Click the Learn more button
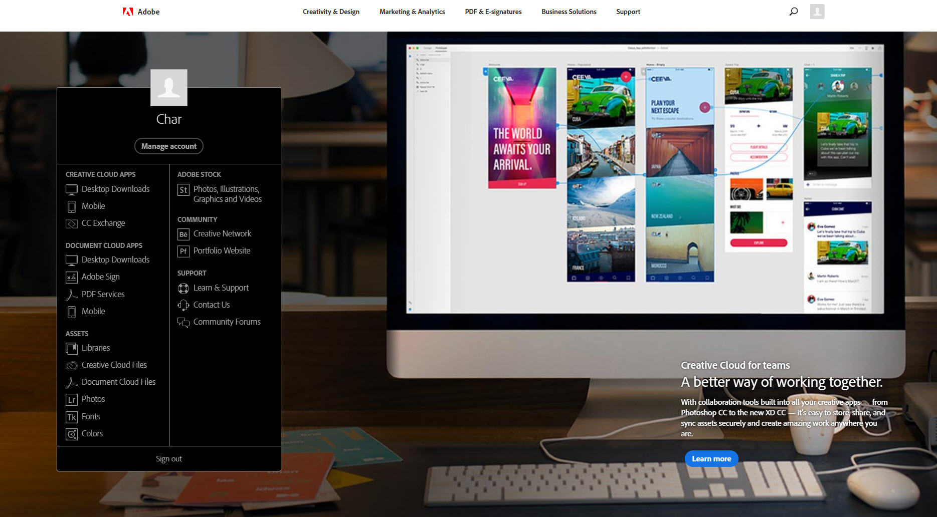This screenshot has width=937, height=517. (711, 459)
